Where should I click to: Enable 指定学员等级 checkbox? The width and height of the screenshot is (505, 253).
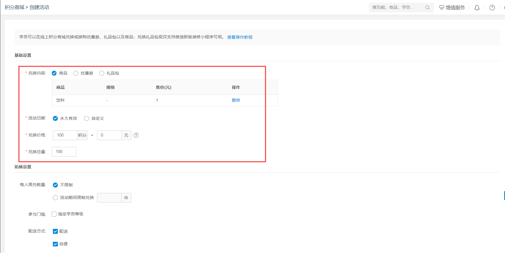click(54, 214)
